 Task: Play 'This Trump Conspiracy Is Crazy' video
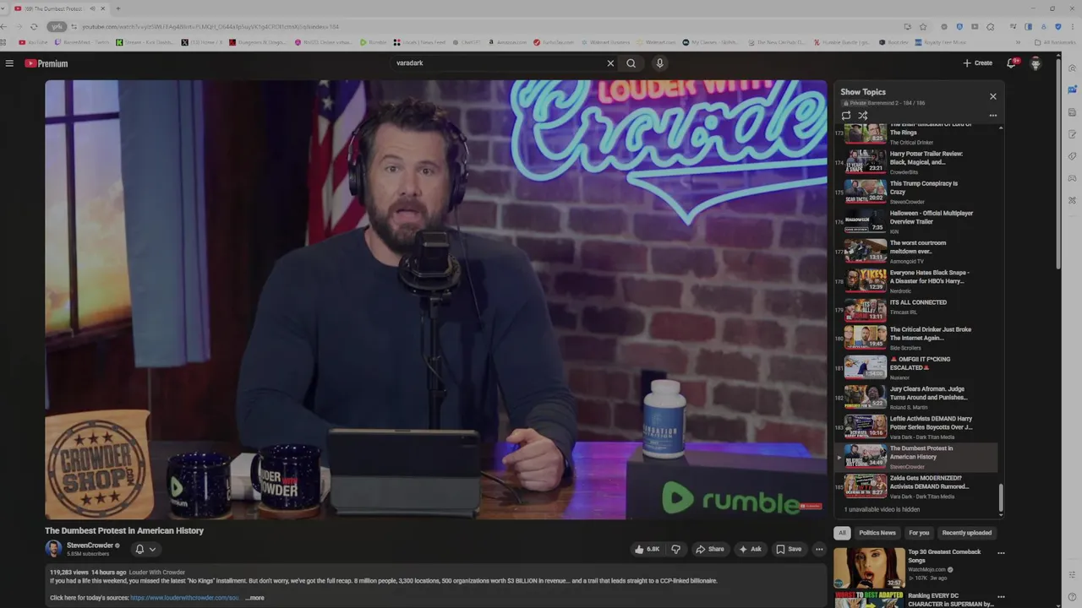(x=916, y=192)
